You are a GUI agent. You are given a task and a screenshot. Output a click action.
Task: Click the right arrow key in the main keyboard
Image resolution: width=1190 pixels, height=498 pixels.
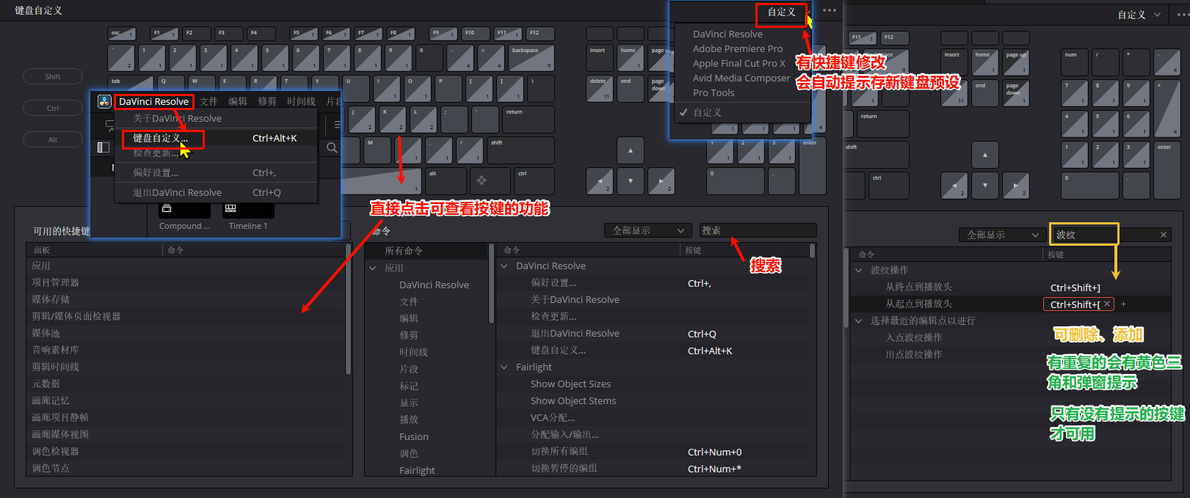coord(661,181)
